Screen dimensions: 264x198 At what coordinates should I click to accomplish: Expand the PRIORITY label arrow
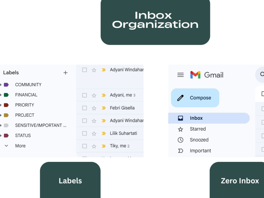click(x=1, y=105)
